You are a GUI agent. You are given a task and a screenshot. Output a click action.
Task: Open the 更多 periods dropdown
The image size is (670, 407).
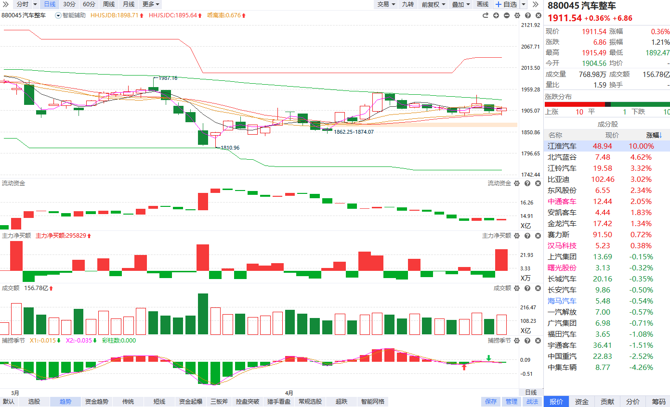151,4
